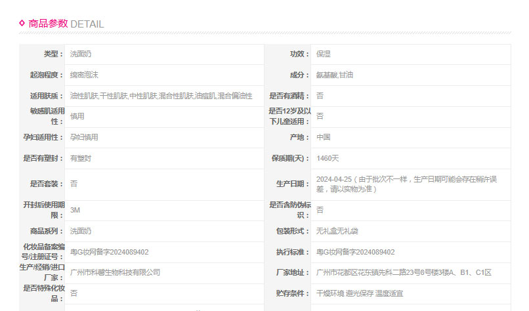Select the 绵密泡沫 foaming level value

click(x=84, y=75)
